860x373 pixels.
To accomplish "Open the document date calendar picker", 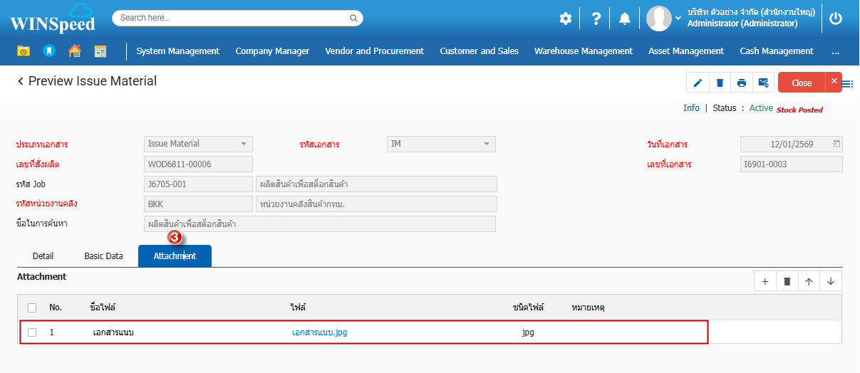I will 836,144.
